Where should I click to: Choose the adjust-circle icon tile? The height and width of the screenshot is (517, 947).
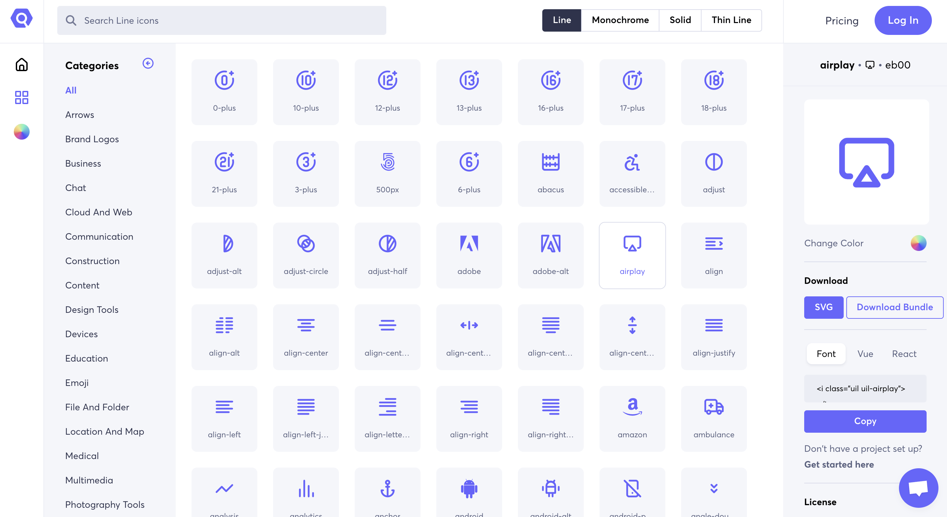point(305,255)
